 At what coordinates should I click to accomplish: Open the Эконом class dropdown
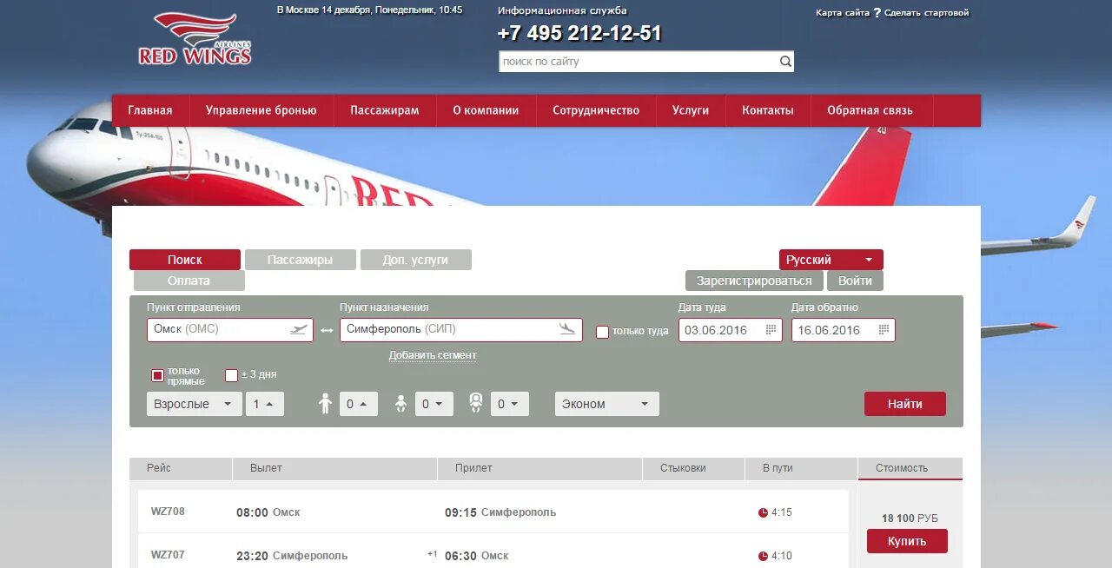(x=607, y=404)
